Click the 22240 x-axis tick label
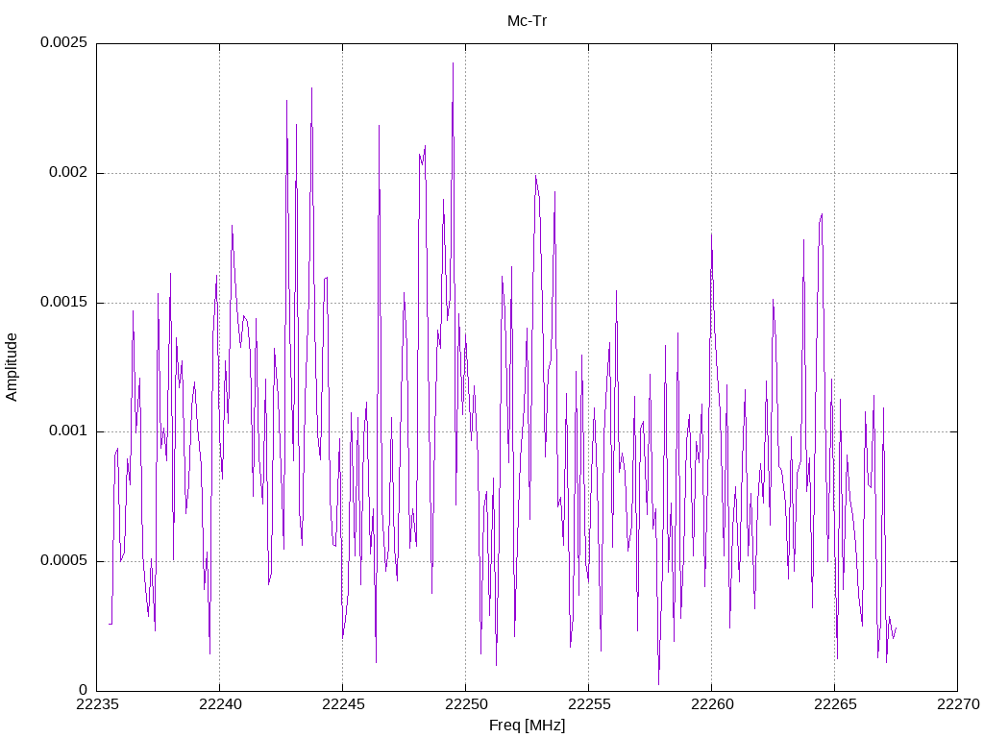This screenshot has height=738, width=984. pos(220,704)
